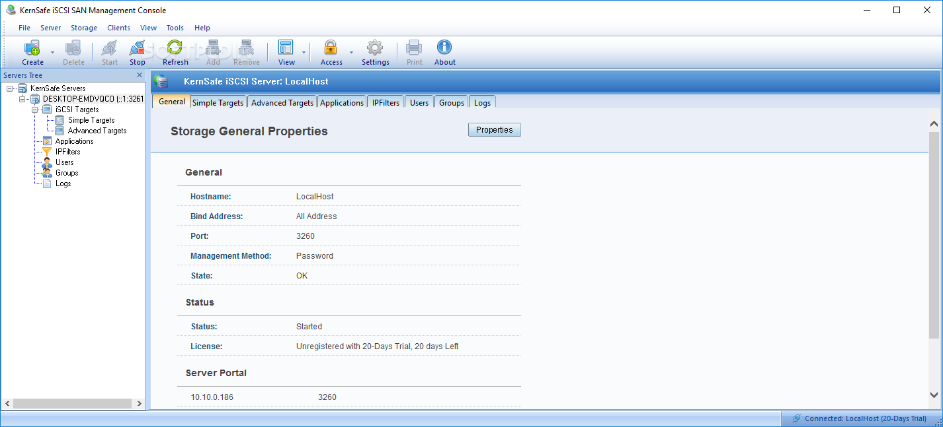Click the Remove toolbar icon
Screen dimensions: 943x427
tap(247, 48)
